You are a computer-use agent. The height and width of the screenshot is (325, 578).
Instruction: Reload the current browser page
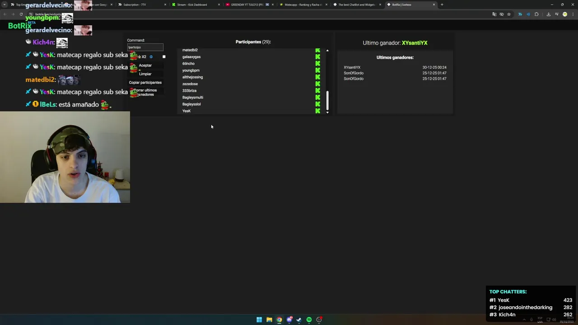click(21, 14)
